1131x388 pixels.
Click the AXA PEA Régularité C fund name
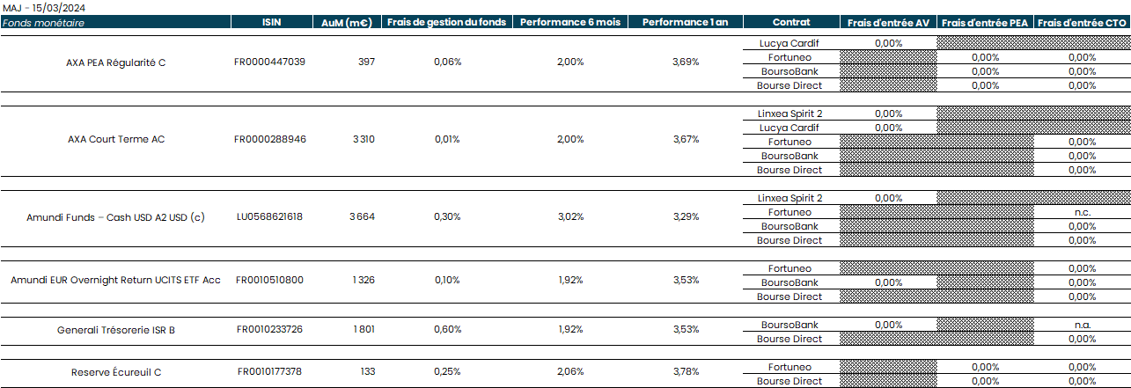(115, 62)
